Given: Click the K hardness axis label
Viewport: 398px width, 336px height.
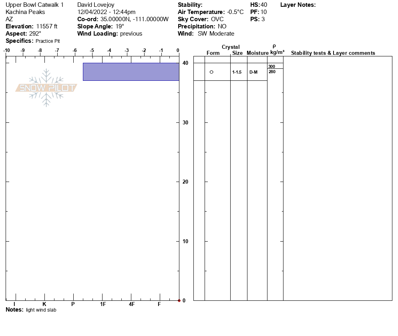Looking at the screenshot, I should coord(44,304).
